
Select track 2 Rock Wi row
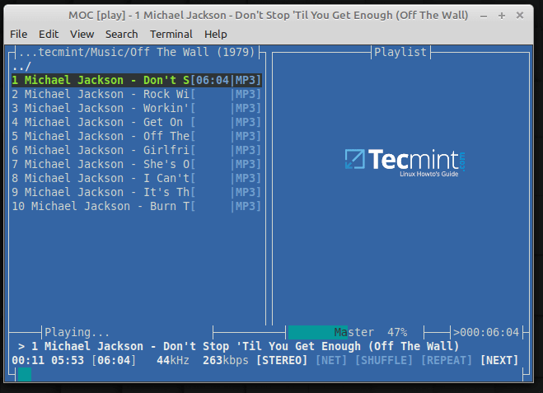coord(137,94)
